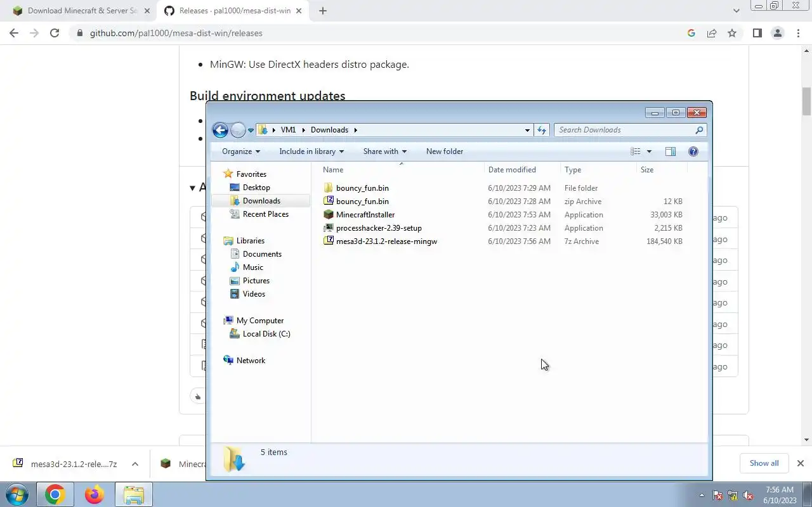Open Explorer help icon
Viewport: 812px width, 507px height.
pyautogui.click(x=693, y=151)
